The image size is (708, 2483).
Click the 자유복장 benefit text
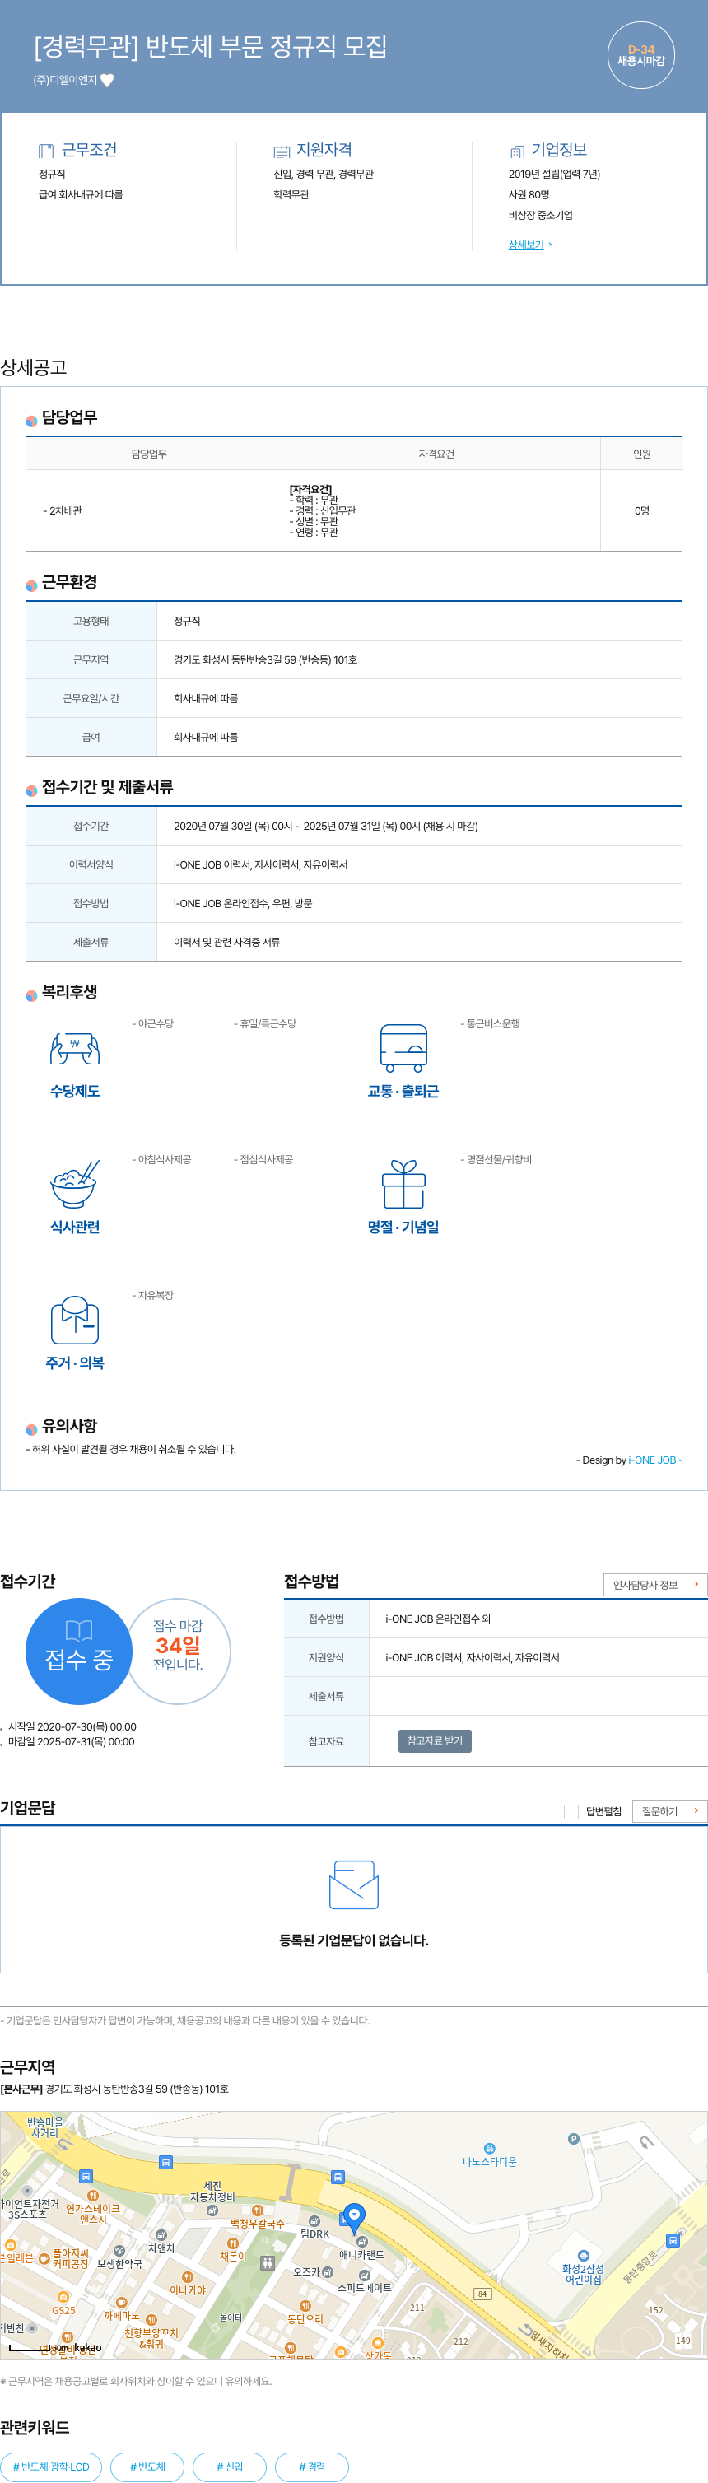pos(153,1296)
